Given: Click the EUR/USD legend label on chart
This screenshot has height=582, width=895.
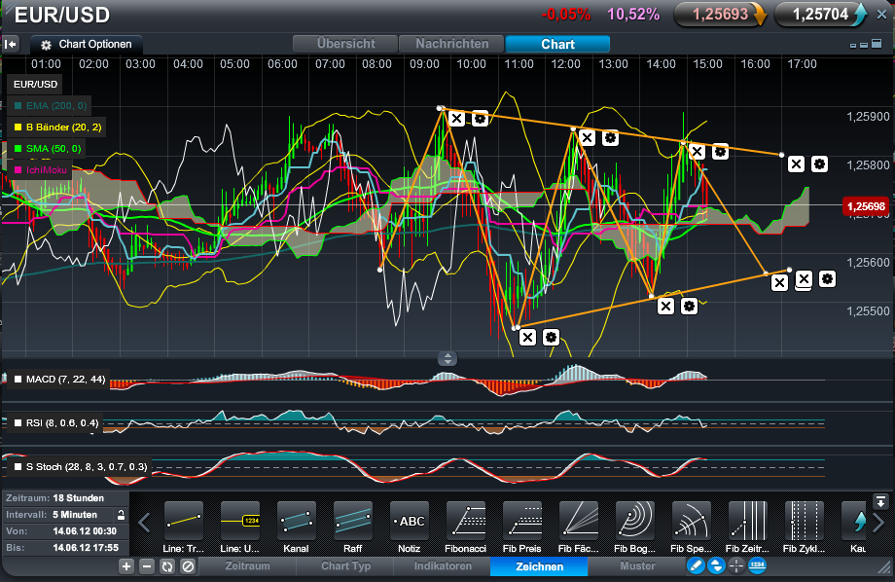Looking at the screenshot, I should coord(35,84).
